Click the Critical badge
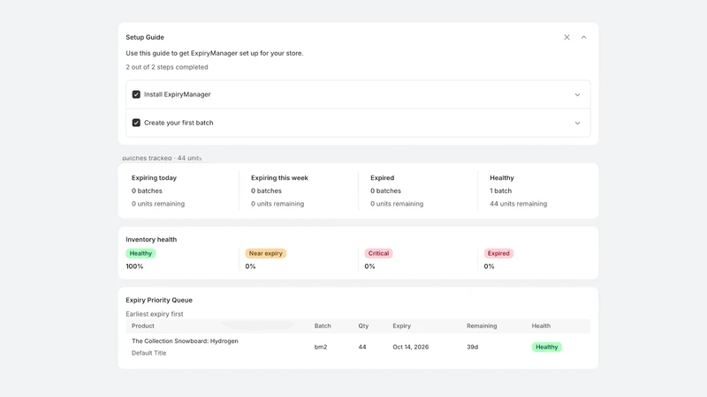Image resolution: width=707 pixels, height=397 pixels. 378,253
